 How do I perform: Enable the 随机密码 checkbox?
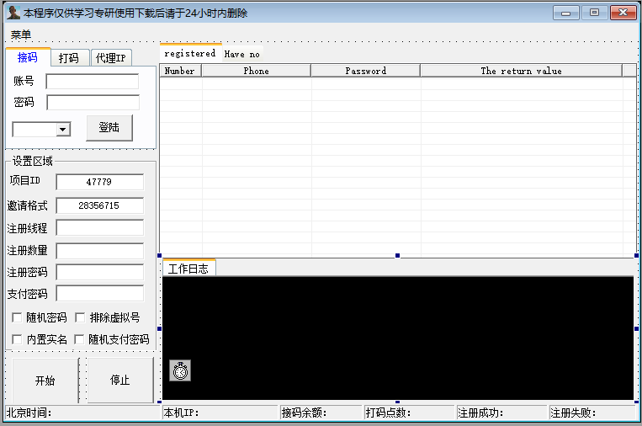(18, 317)
